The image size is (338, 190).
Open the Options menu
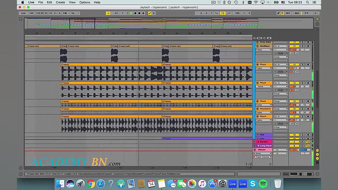[85, 2]
